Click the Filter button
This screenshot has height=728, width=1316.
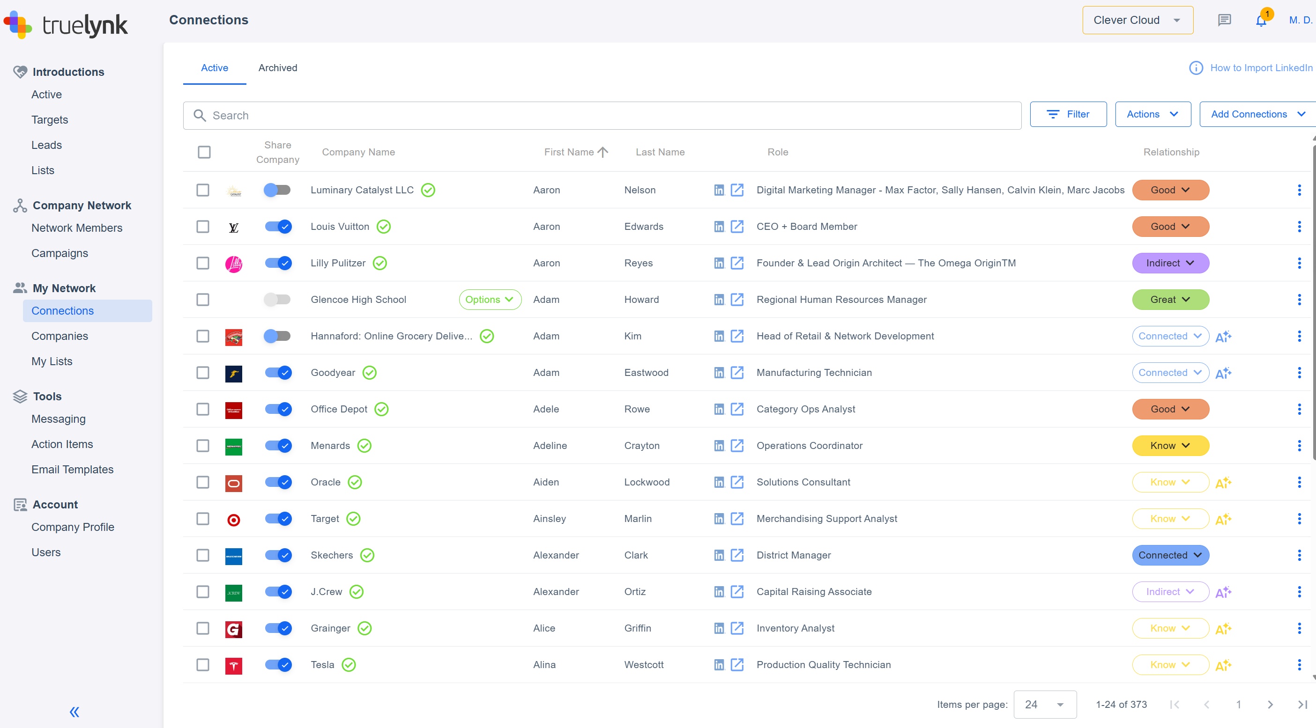(x=1068, y=114)
